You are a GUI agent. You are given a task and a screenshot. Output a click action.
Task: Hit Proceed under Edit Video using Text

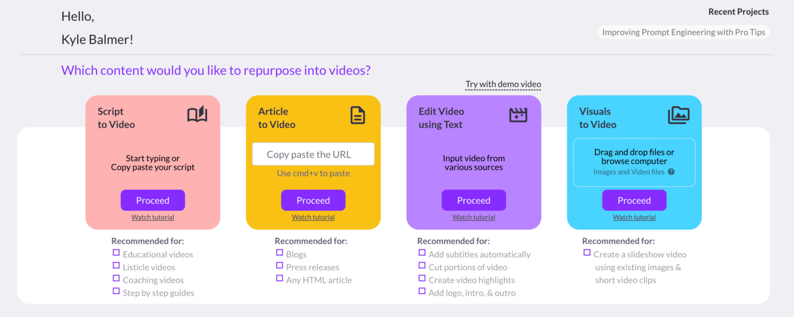tap(473, 201)
